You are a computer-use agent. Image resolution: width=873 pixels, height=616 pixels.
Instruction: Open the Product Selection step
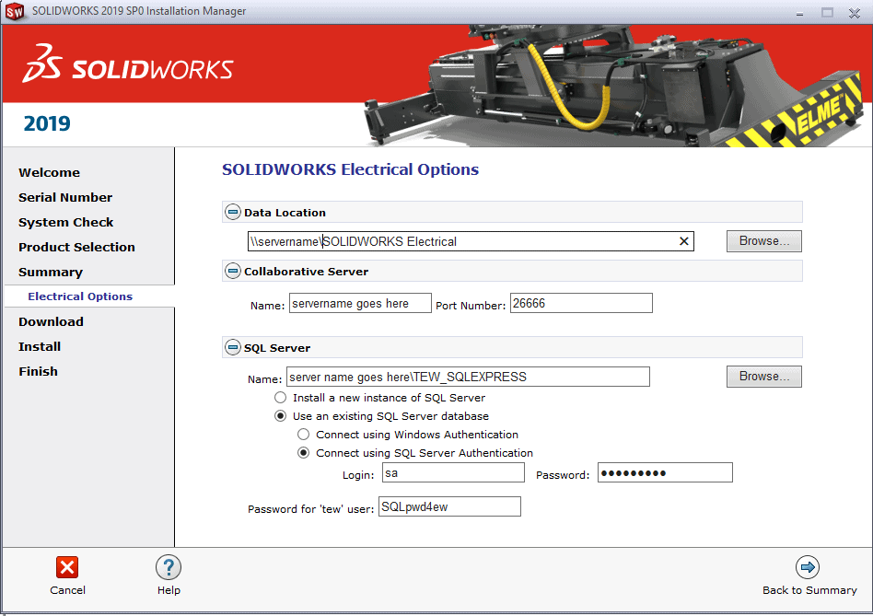coord(76,247)
